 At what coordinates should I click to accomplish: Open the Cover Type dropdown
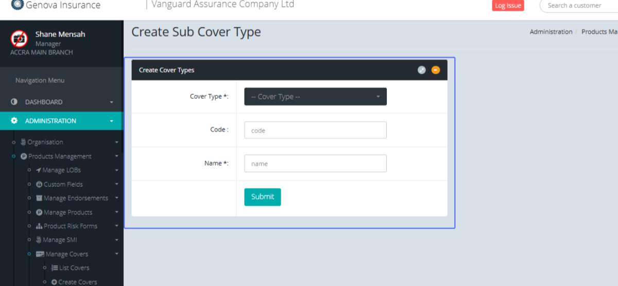(315, 97)
